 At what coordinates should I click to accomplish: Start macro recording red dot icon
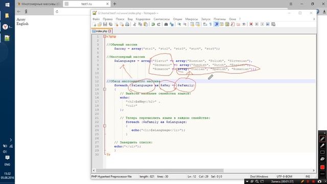[251, 25]
